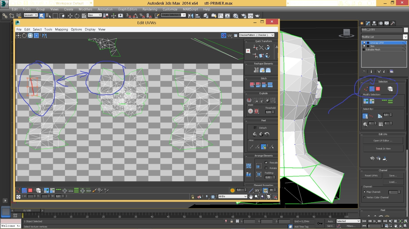409x229 pixels.
Task: Open the Mapping menu in Edit UVWs
Action: coord(61,30)
